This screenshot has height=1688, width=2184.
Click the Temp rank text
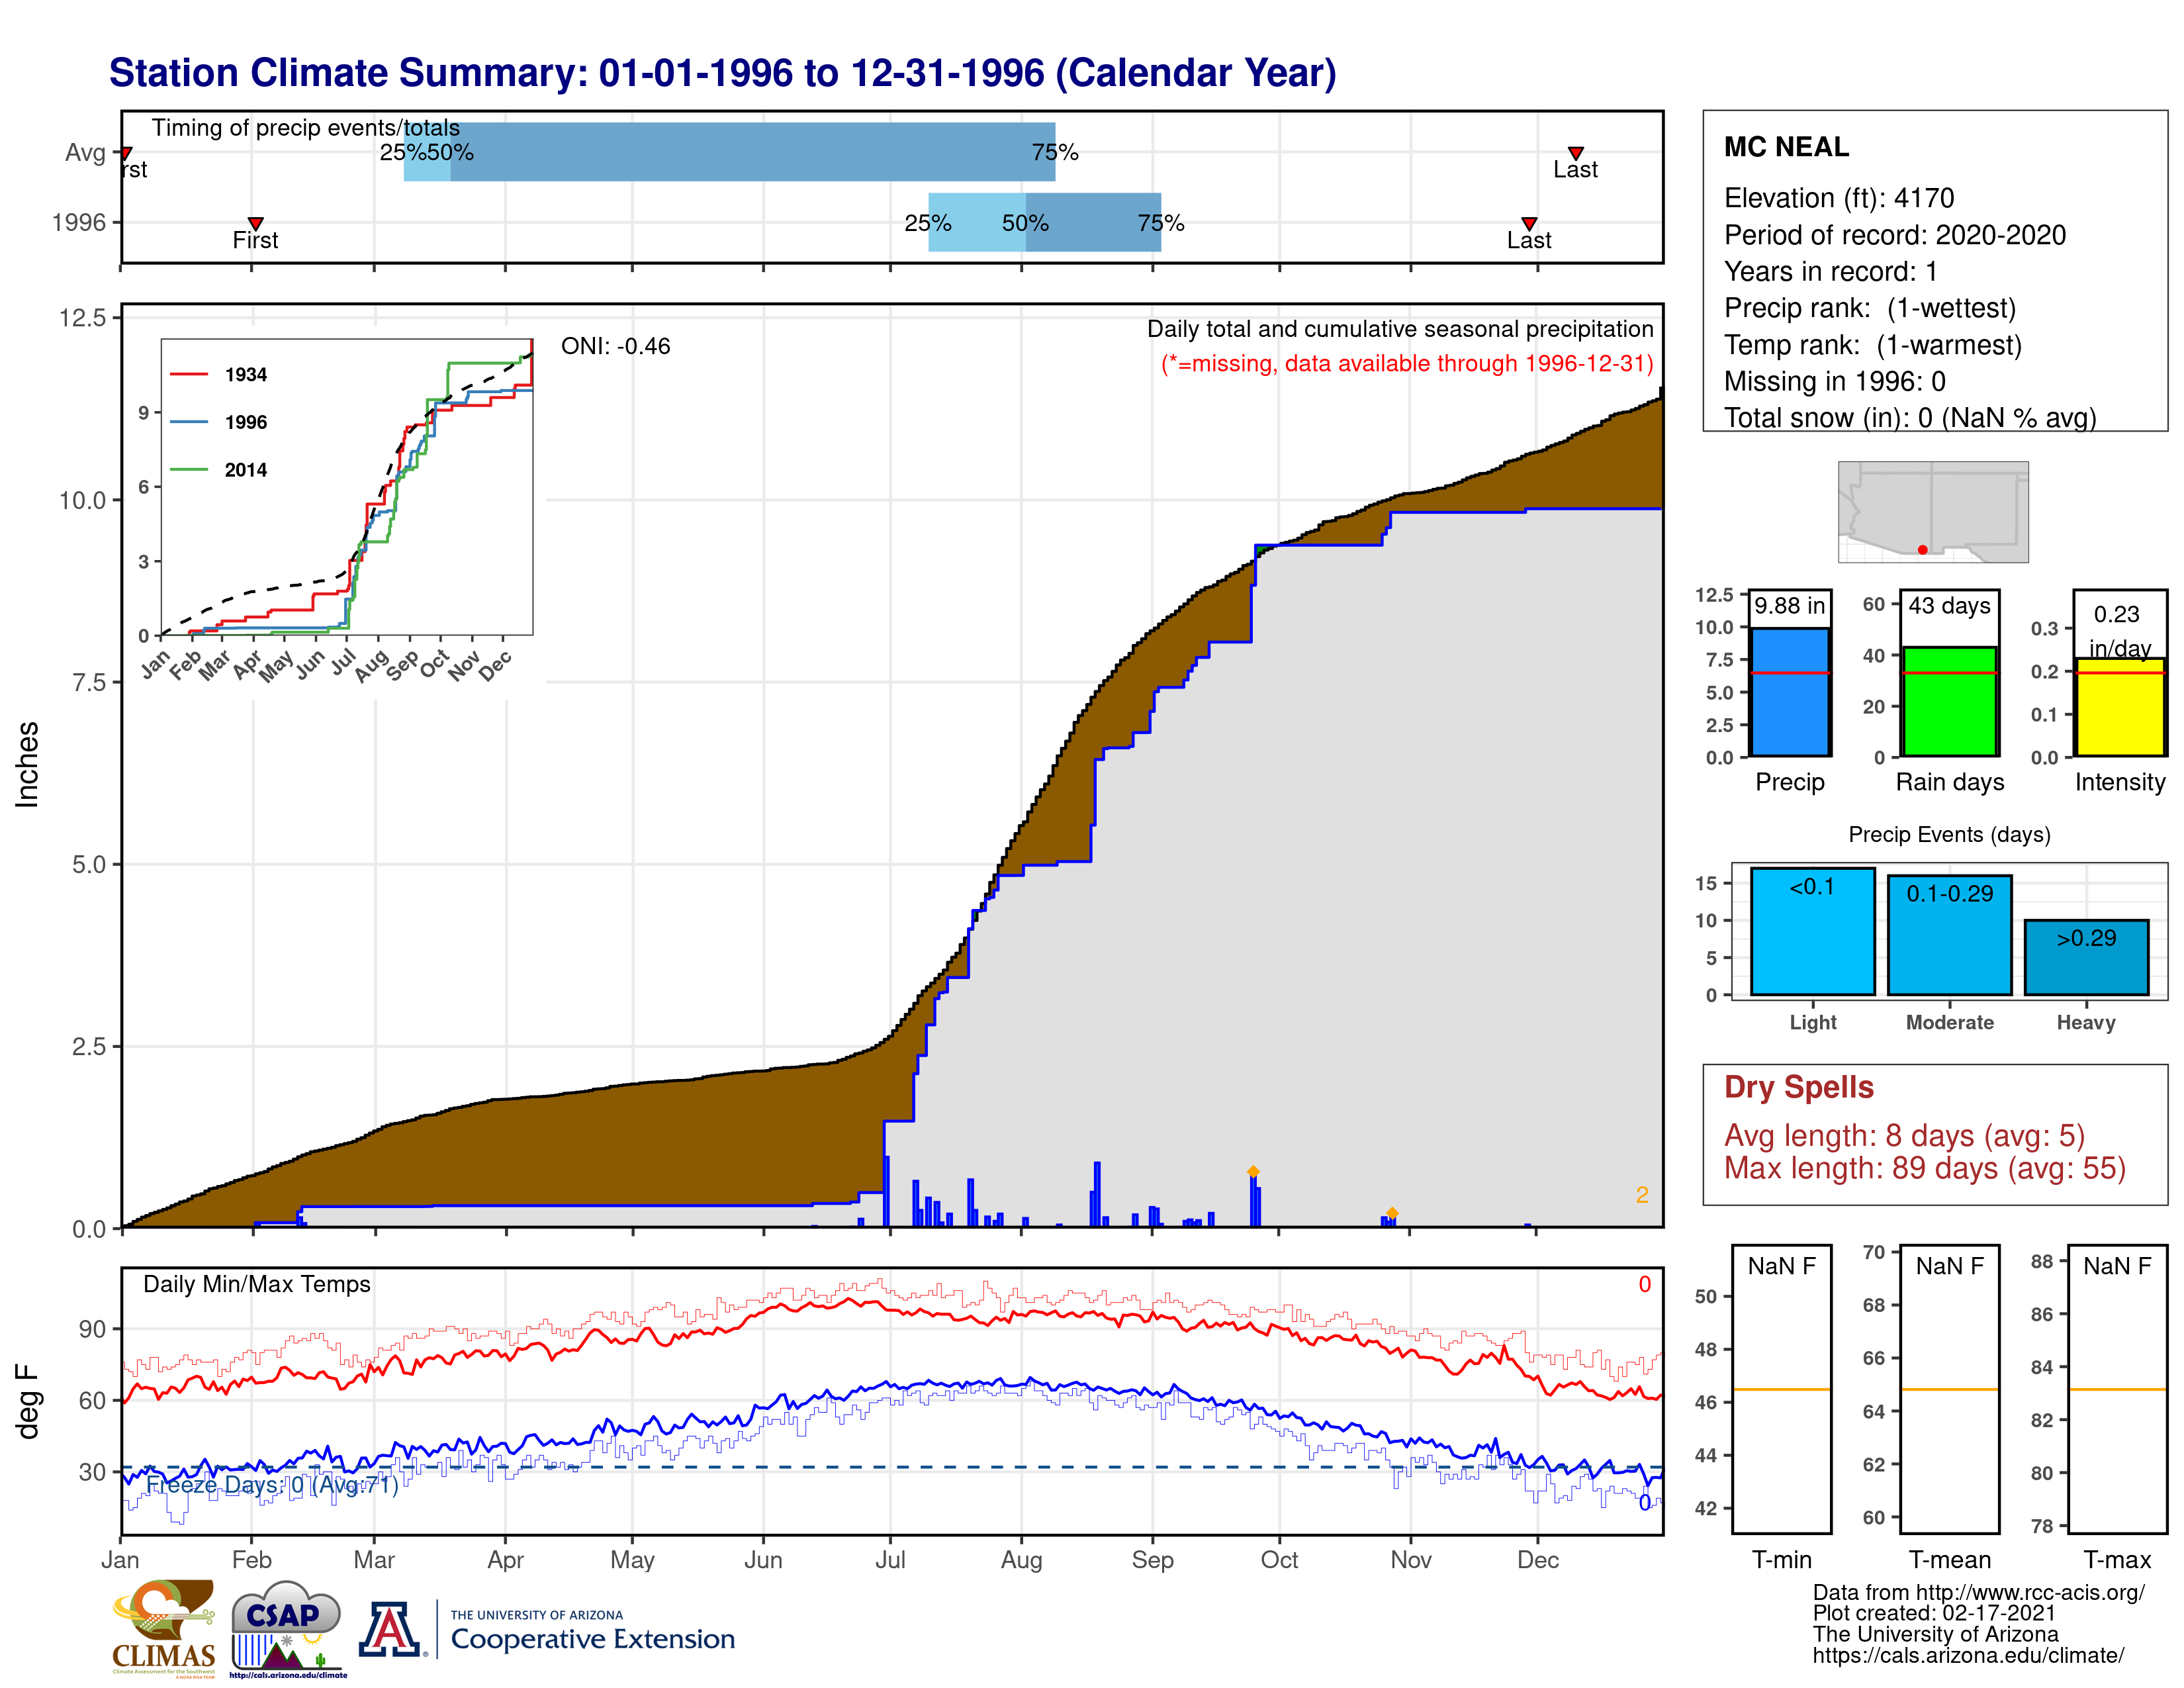click(x=1873, y=345)
